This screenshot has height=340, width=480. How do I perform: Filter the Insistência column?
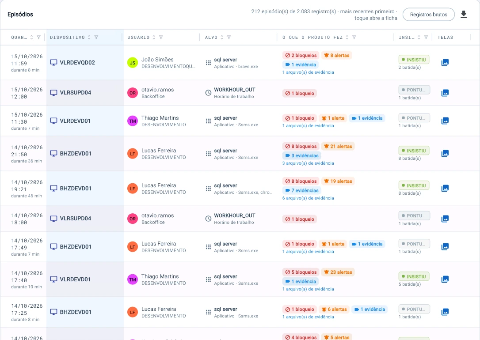(x=426, y=37)
